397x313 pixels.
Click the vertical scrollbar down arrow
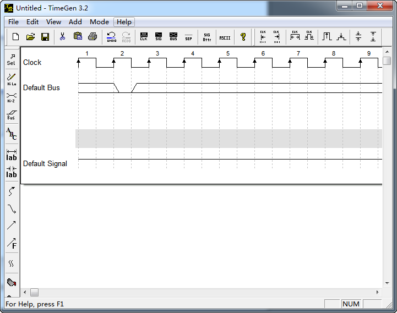[387, 283]
